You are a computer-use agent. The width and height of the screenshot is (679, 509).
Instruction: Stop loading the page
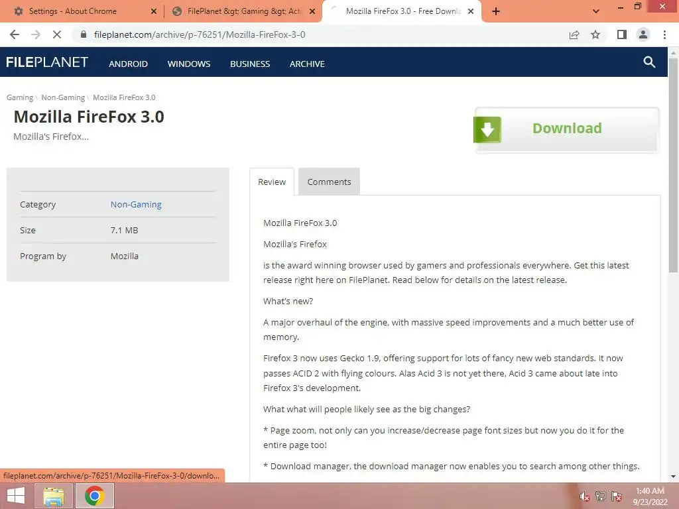click(57, 34)
